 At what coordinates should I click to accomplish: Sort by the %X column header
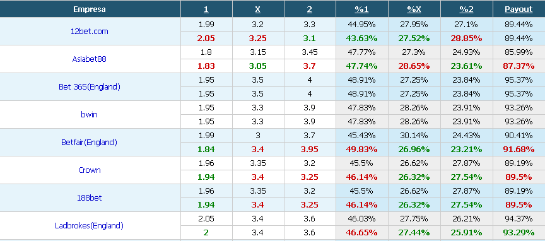(x=414, y=9)
